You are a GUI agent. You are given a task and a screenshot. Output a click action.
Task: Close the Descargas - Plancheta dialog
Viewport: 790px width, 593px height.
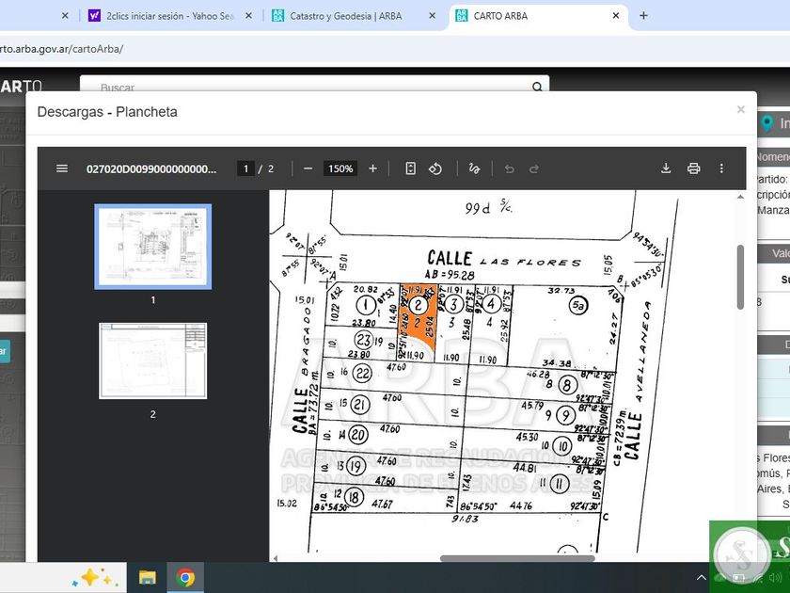(740, 110)
